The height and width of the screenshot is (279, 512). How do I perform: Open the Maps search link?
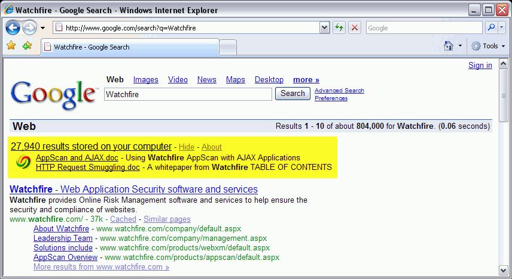pos(236,80)
